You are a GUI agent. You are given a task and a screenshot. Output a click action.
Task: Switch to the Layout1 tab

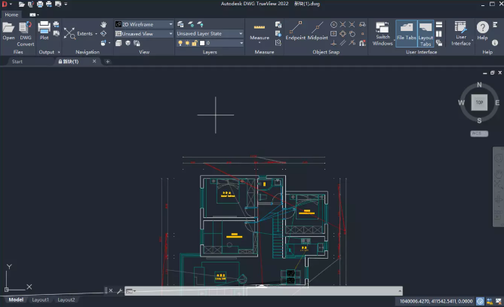(40, 299)
